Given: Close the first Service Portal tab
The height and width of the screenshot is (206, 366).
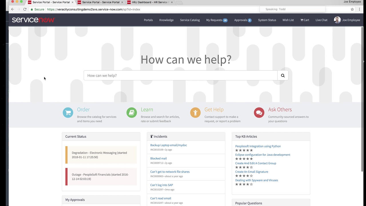Looking at the screenshot, I should click(x=72, y=2).
